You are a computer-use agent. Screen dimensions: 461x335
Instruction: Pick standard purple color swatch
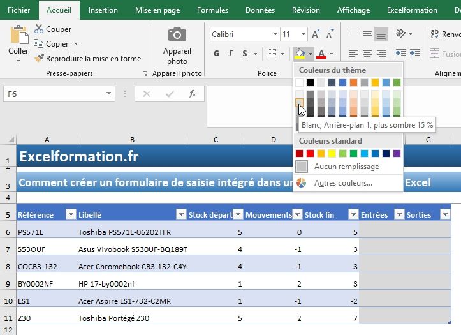[x=397, y=153]
